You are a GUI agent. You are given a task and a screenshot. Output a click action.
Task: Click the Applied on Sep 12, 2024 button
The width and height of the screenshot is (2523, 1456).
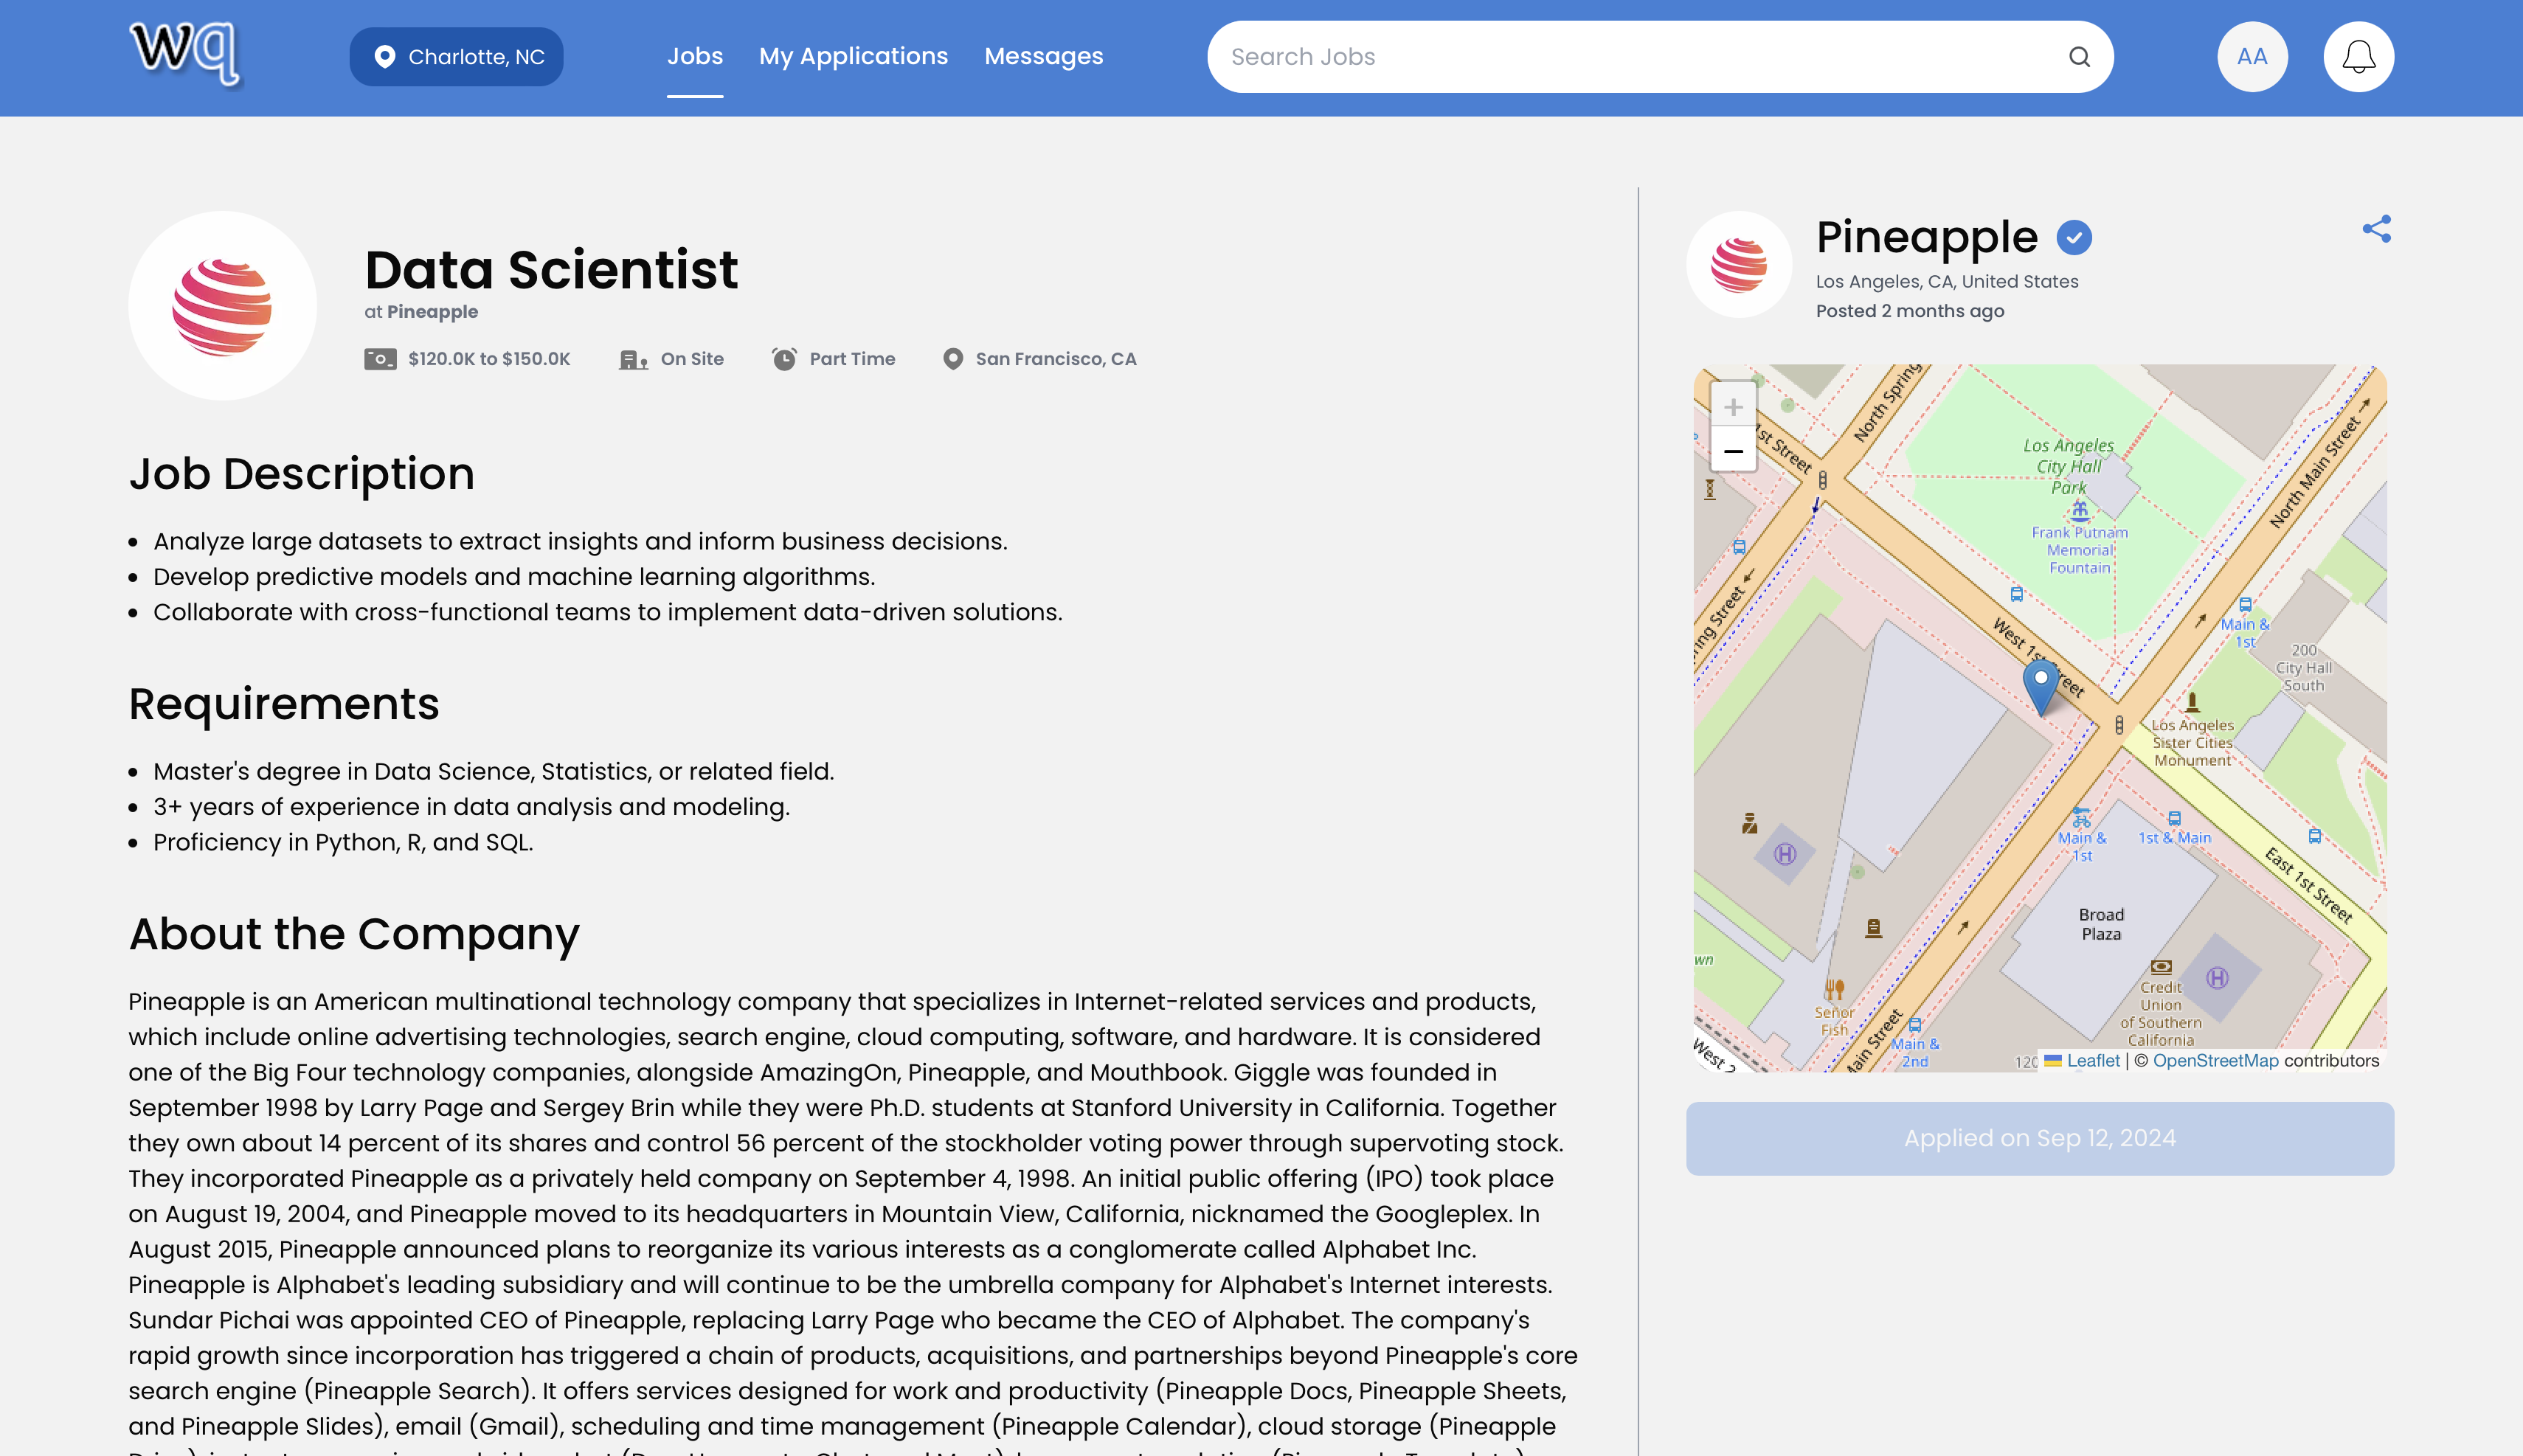pyautogui.click(x=2039, y=1138)
